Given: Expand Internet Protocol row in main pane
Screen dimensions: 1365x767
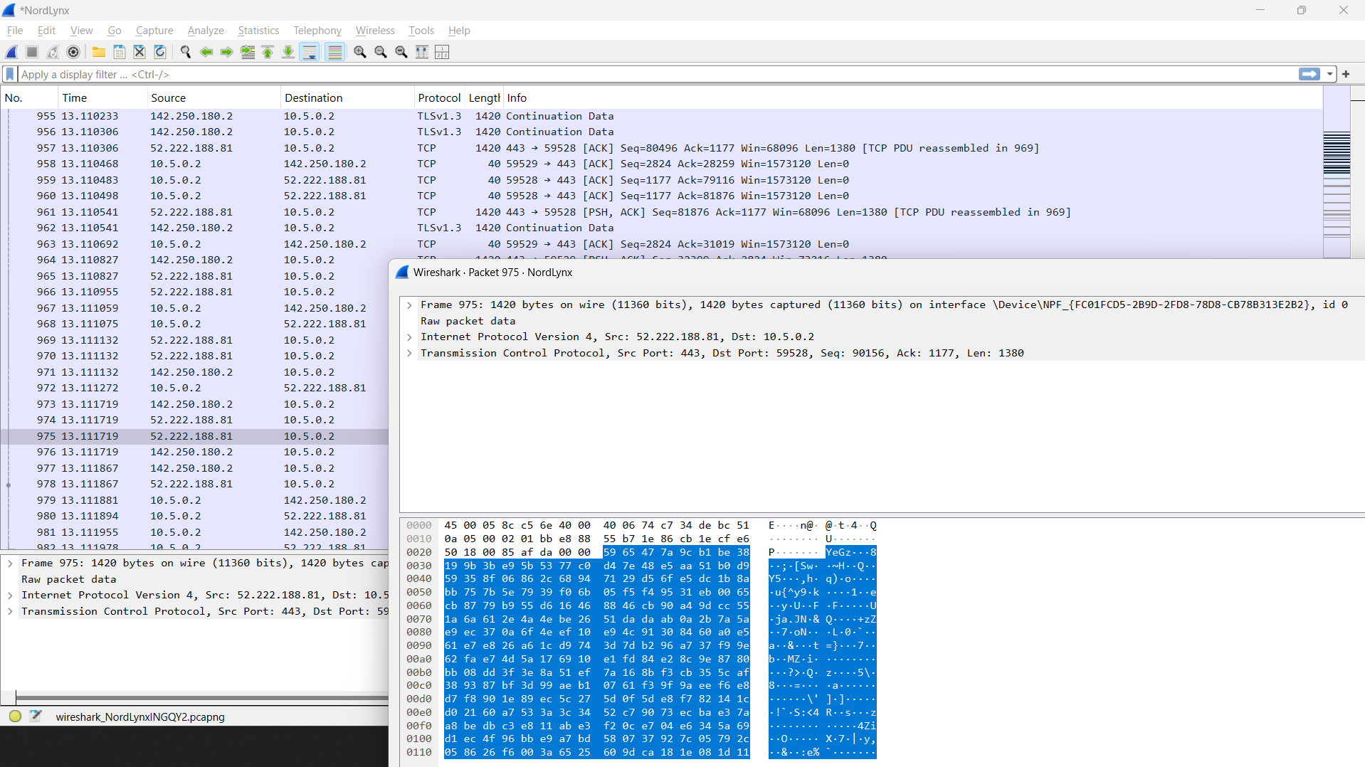Looking at the screenshot, I should click(x=11, y=596).
